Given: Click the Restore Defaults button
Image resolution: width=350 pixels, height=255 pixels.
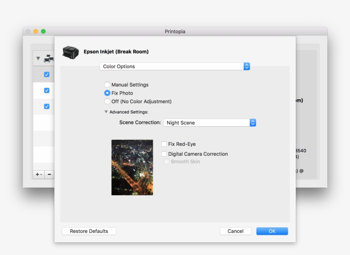Looking at the screenshot, I should [x=89, y=231].
